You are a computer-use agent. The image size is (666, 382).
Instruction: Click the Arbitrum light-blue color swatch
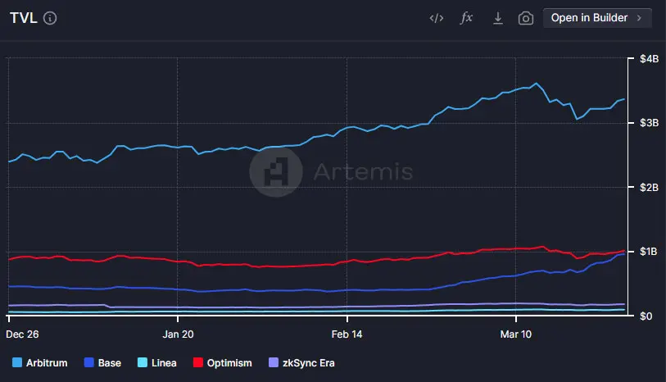[17, 362]
